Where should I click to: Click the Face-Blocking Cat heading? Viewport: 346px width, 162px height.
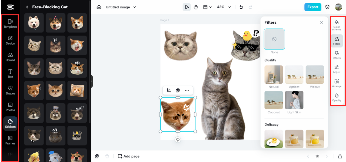pyautogui.click(x=50, y=7)
